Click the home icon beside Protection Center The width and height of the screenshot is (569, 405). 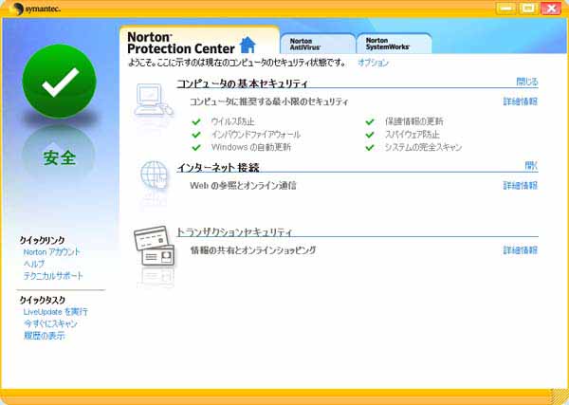point(248,45)
